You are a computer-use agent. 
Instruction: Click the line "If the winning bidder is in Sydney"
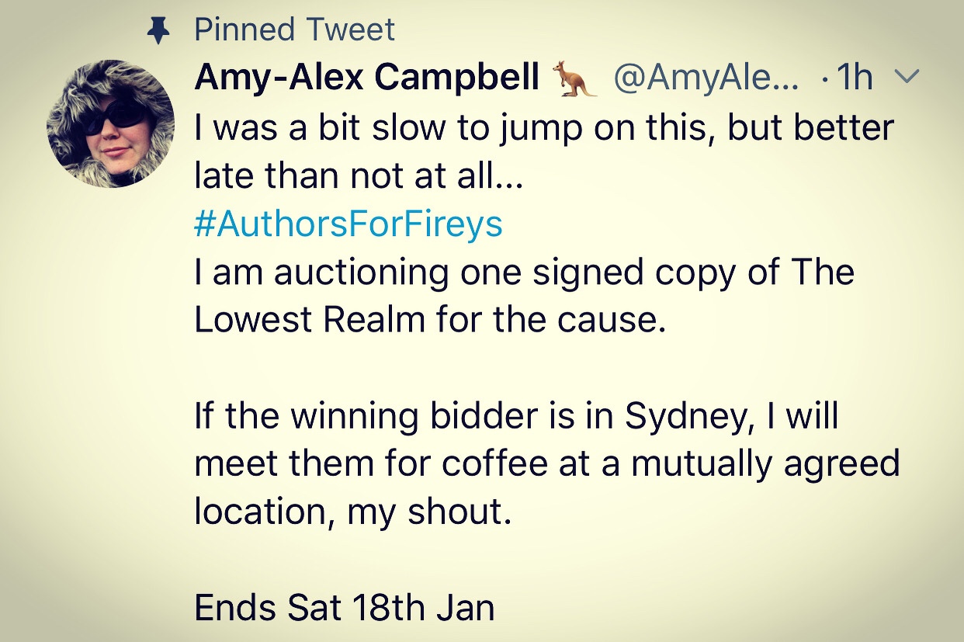point(516,417)
